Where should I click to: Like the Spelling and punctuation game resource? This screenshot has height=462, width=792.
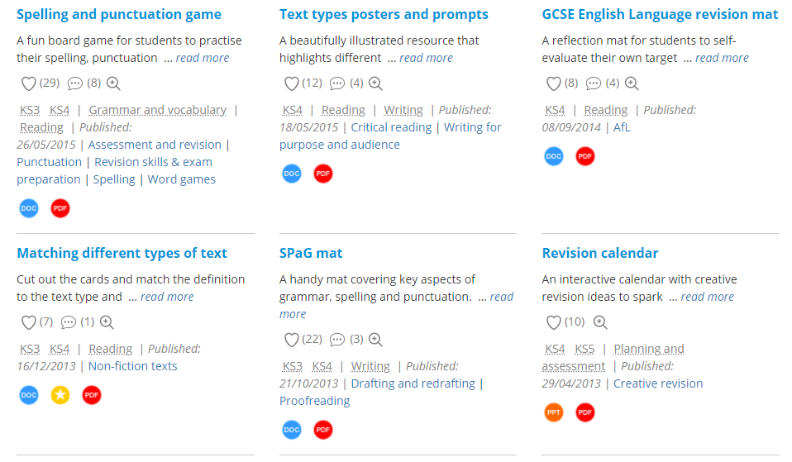point(29,83)
